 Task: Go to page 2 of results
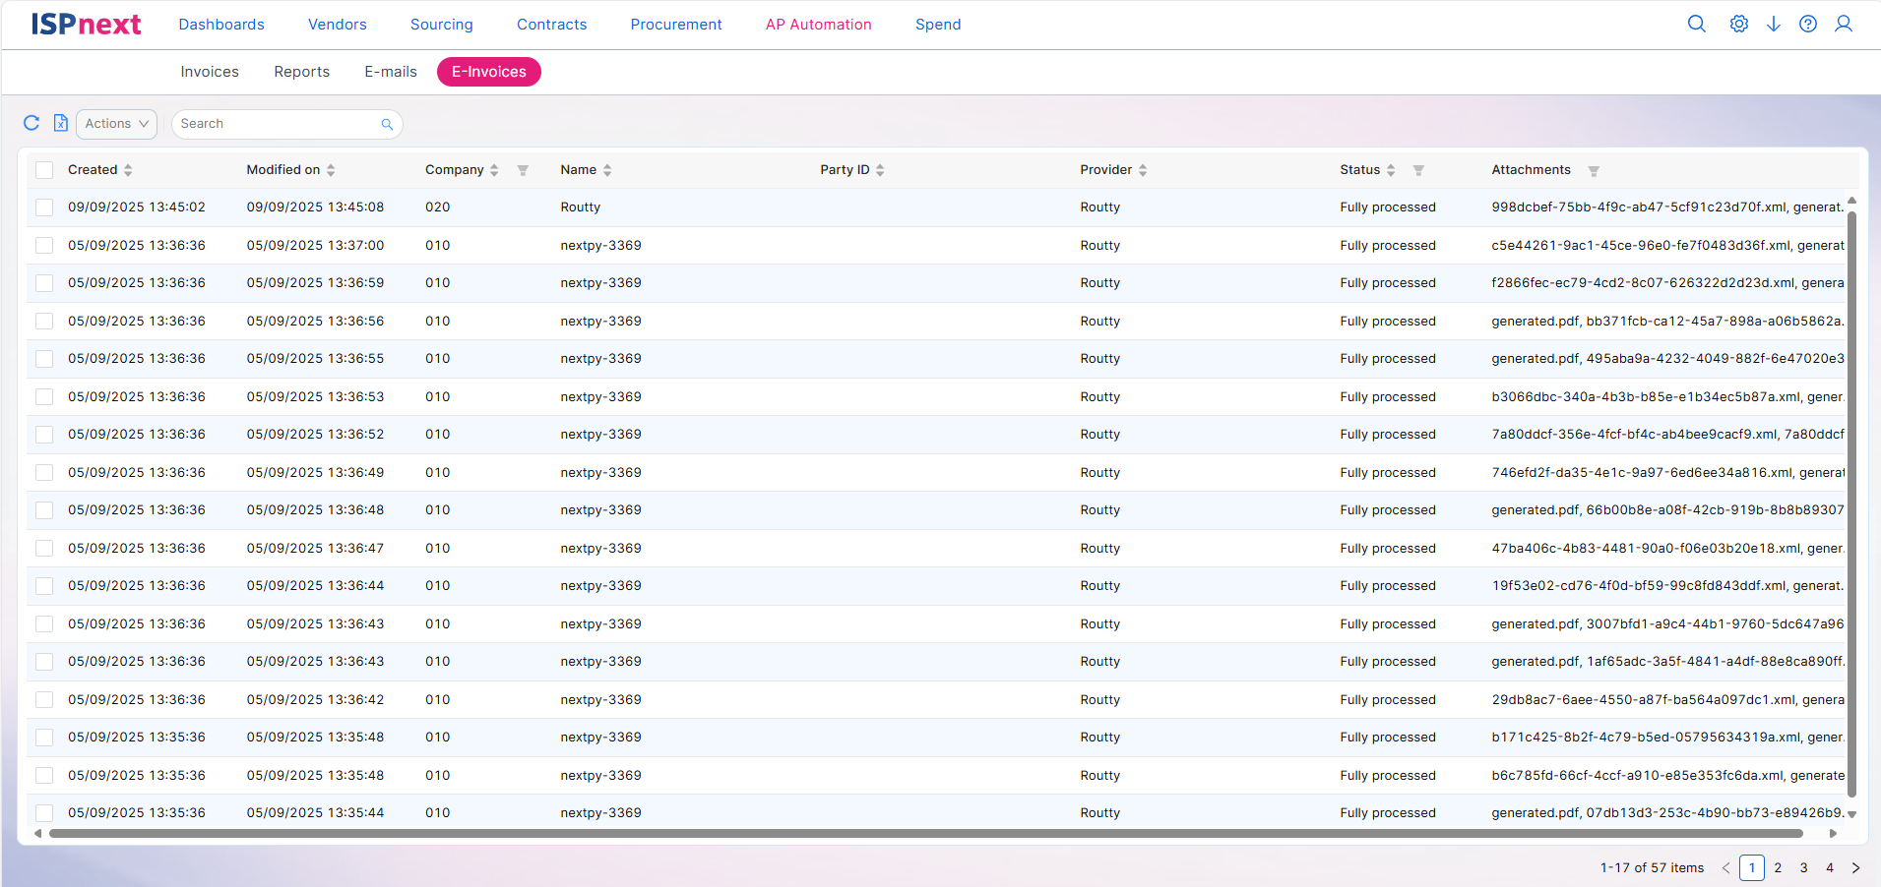1778,867
